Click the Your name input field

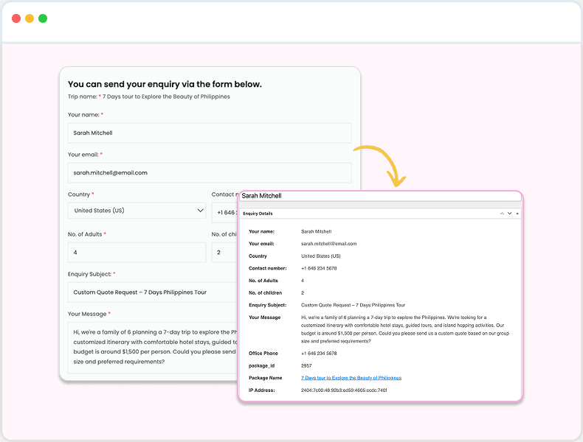click(210, 133)
